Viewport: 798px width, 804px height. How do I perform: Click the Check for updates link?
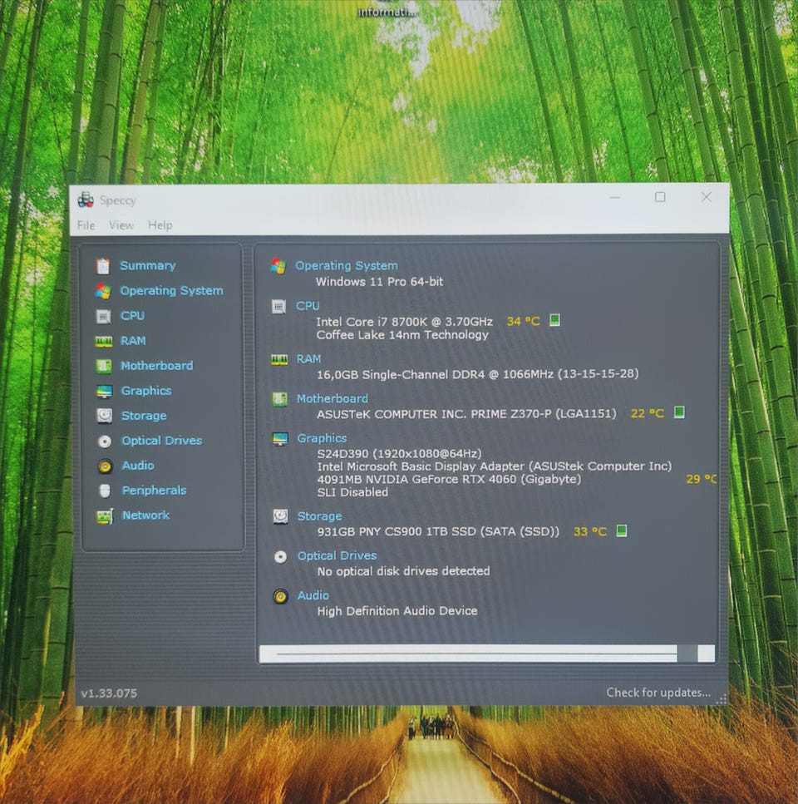point(658,692)
